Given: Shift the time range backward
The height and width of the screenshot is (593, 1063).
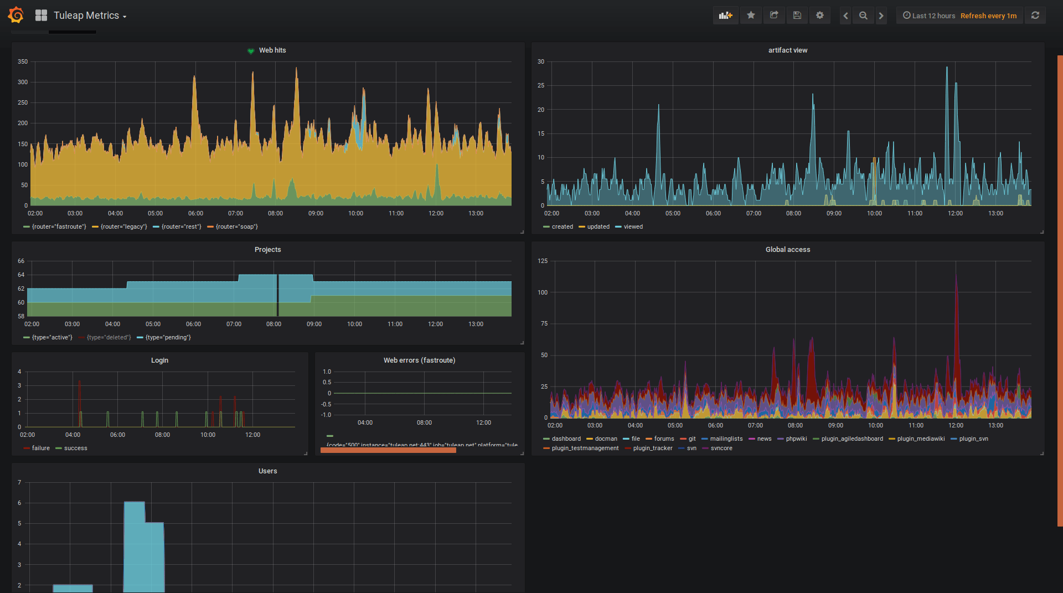Looking at the screenshot, I should coord(845,15).
